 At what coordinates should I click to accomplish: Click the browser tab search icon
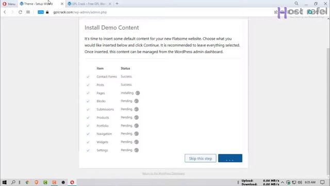[296, 4]
